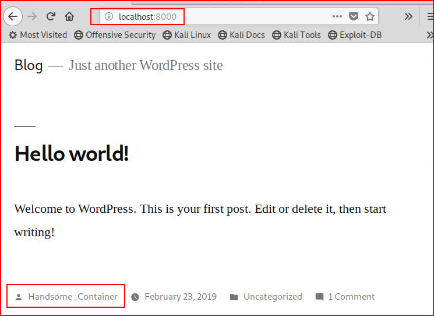Click the forward navigation arrow
434x316 pixels.
tap(32, 17)
